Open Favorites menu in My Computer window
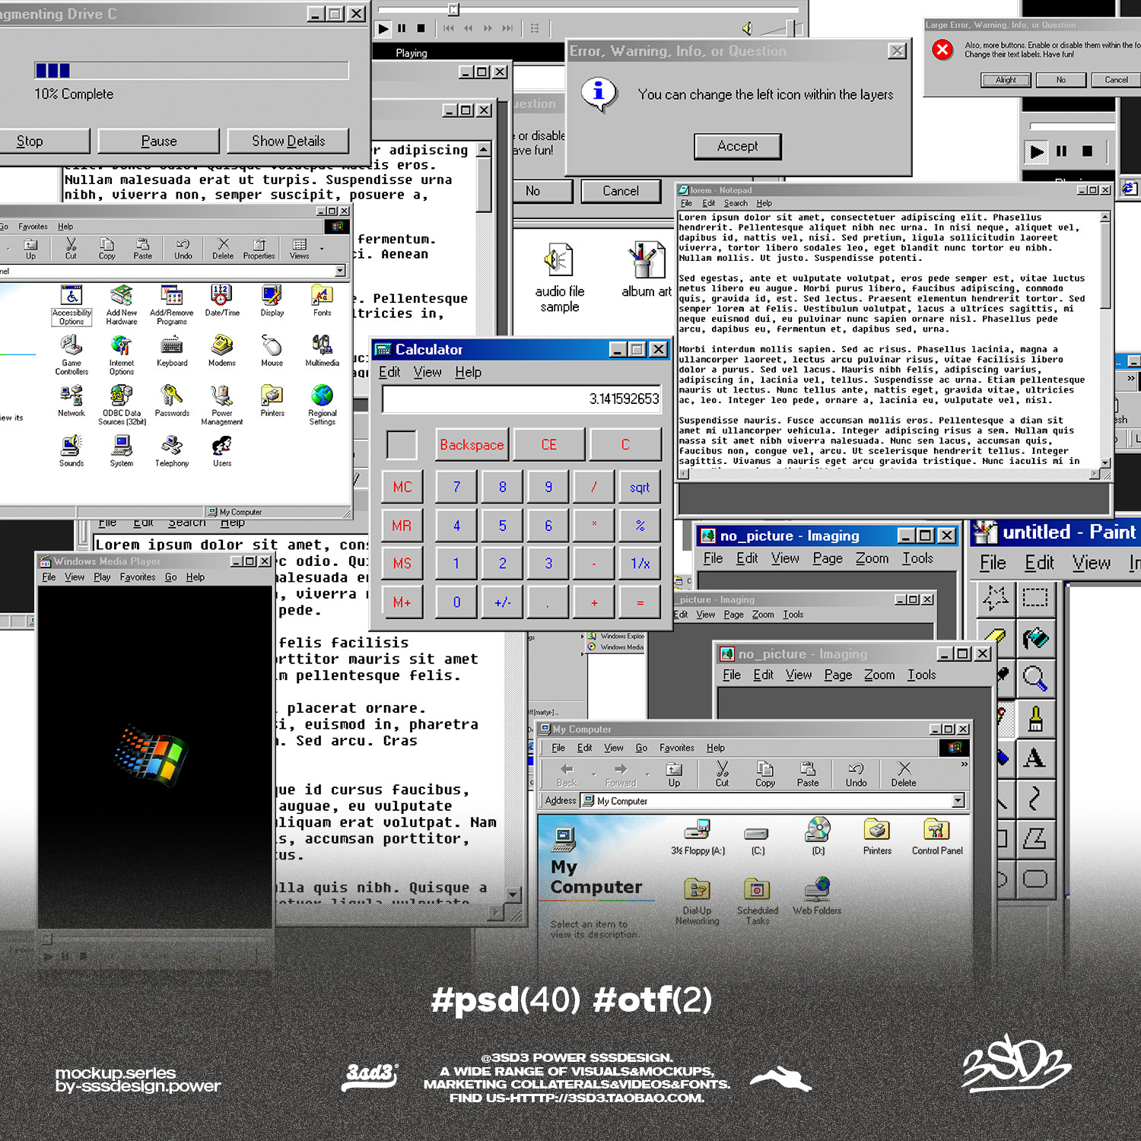Image resolution: width=1141 pixels, height=1141 pixels. pyautogui.click(x=677, y=748)
